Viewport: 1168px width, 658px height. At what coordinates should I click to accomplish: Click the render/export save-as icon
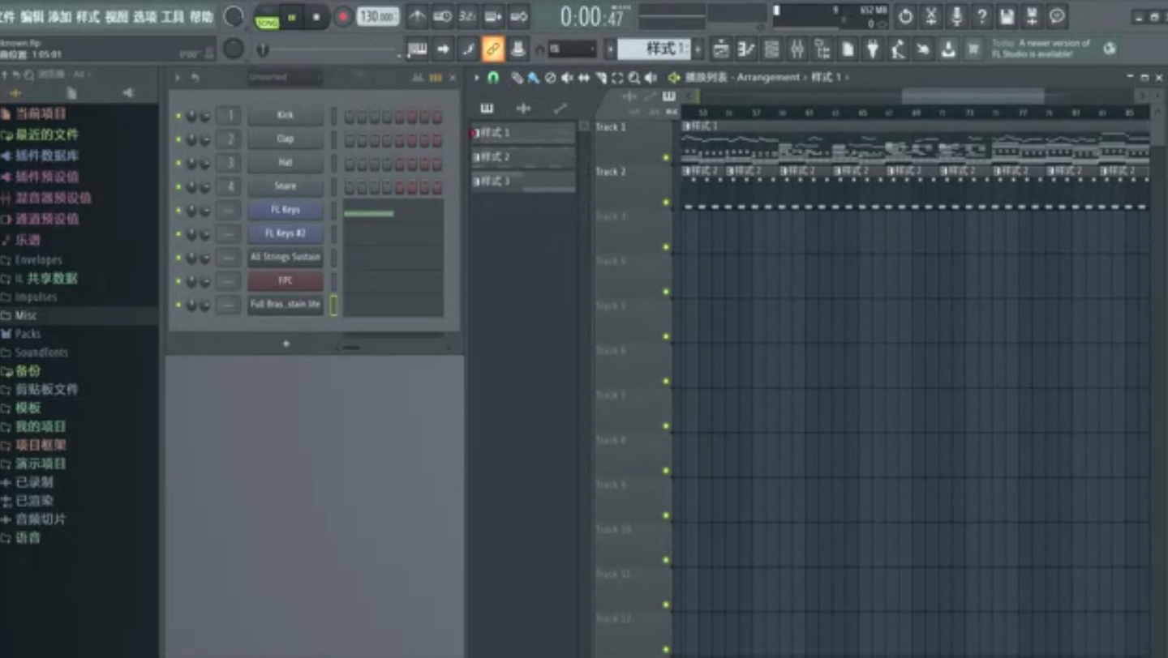pos(1032,16)
